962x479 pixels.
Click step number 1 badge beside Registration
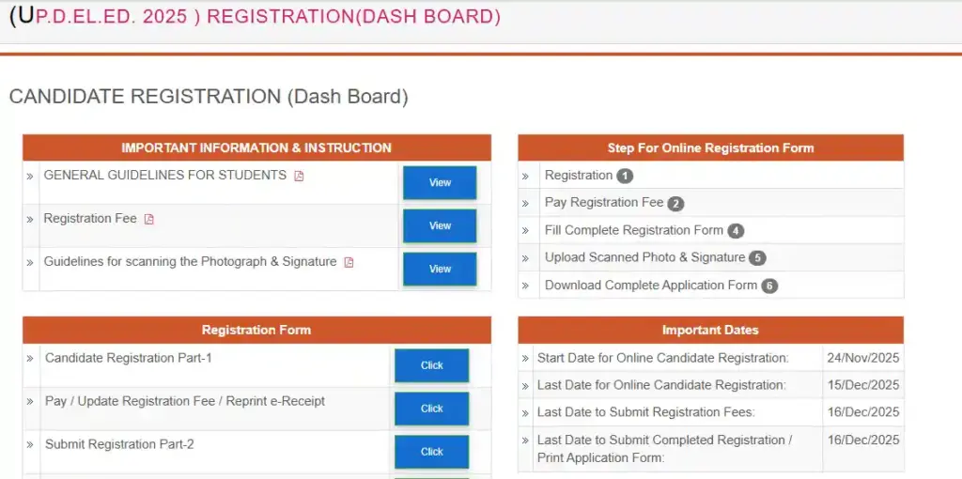(x=625, y=176)
